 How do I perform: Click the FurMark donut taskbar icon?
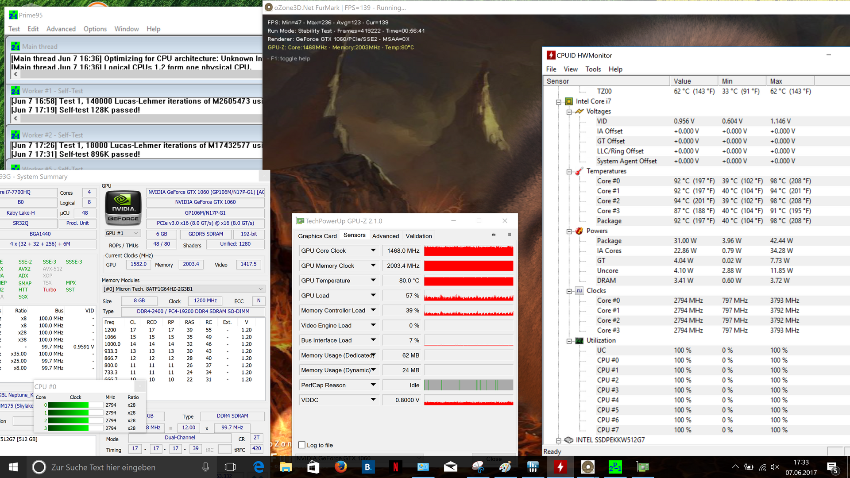pyautogui.click(x=587, y=467)
